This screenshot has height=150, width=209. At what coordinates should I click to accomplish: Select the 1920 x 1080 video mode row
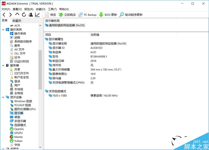83,95
